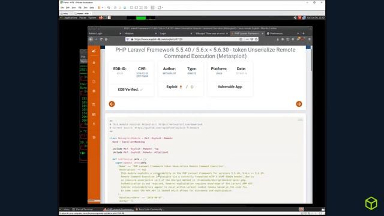Viewport: 384px width, 216px height.
Task: Open the Places menu in the top panel
Action: 83,17
